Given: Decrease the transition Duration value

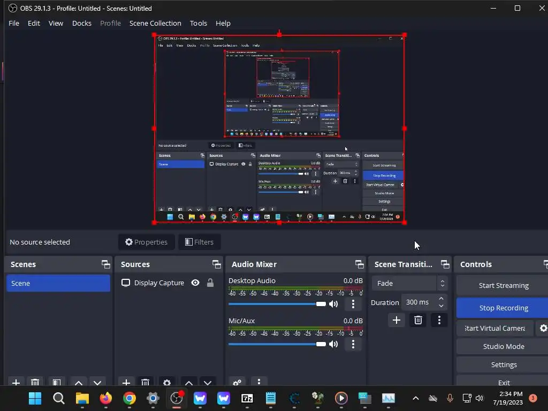Looking at the screenshot, I should coord(441,306).
